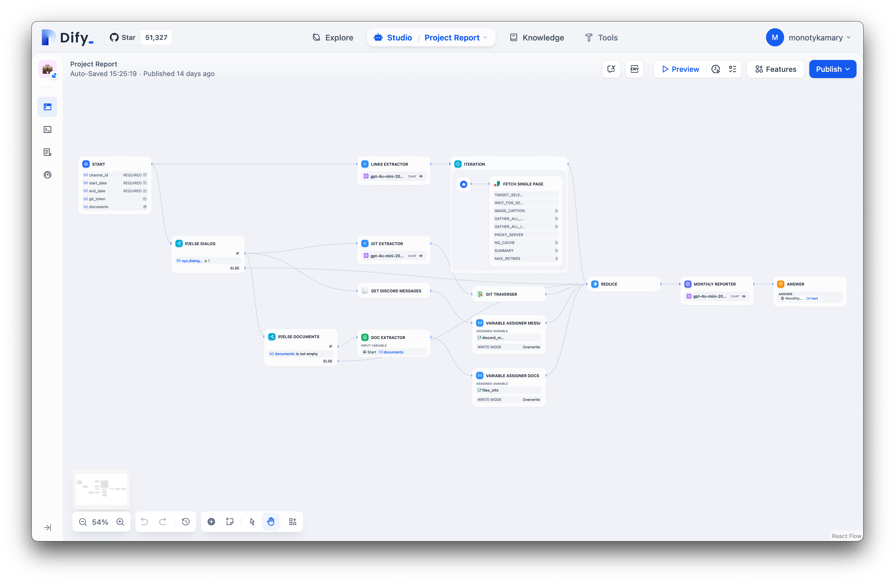The width and height of the screenshot is (895, 583).
Task: Add a new block with plus icon
Action: click(x=211, y=522)
